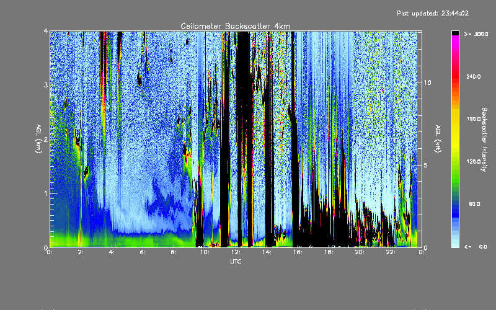Pick the black swatch atop the colorbar
This screenshot has height=310, width=496.
click(x=455, y=33)
